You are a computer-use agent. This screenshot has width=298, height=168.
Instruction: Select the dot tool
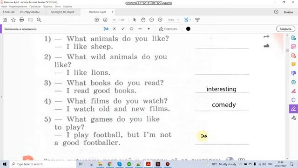[149, 29]
